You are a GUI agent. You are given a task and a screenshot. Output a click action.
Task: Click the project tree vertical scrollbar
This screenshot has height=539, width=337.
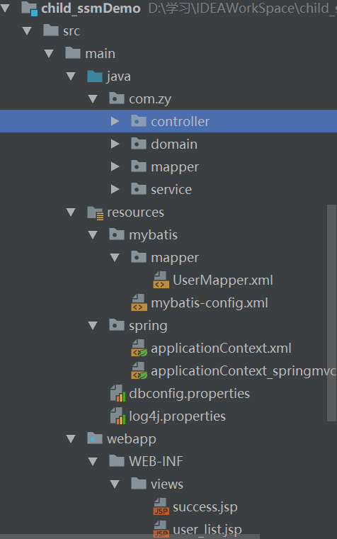coord(331,313)
